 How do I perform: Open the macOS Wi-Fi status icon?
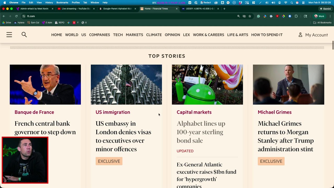pos(286,3)
